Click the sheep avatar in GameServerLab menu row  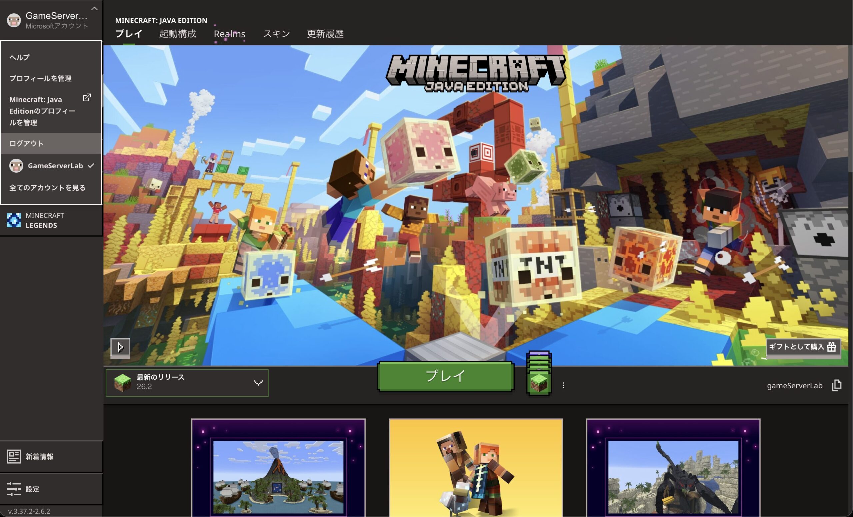click(16, 166)
